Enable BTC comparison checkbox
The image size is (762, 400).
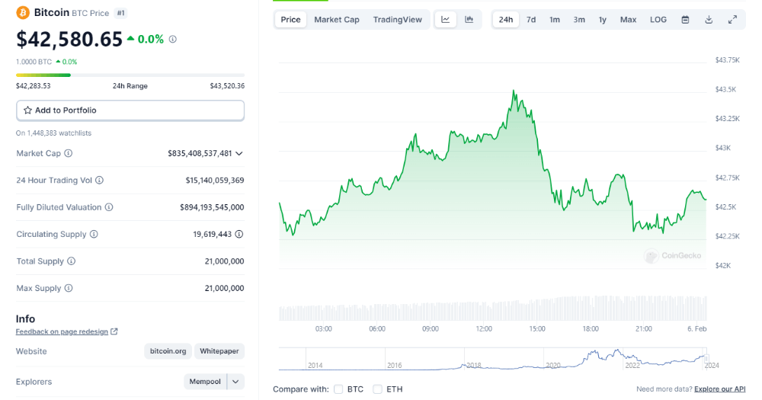[338, 389]
